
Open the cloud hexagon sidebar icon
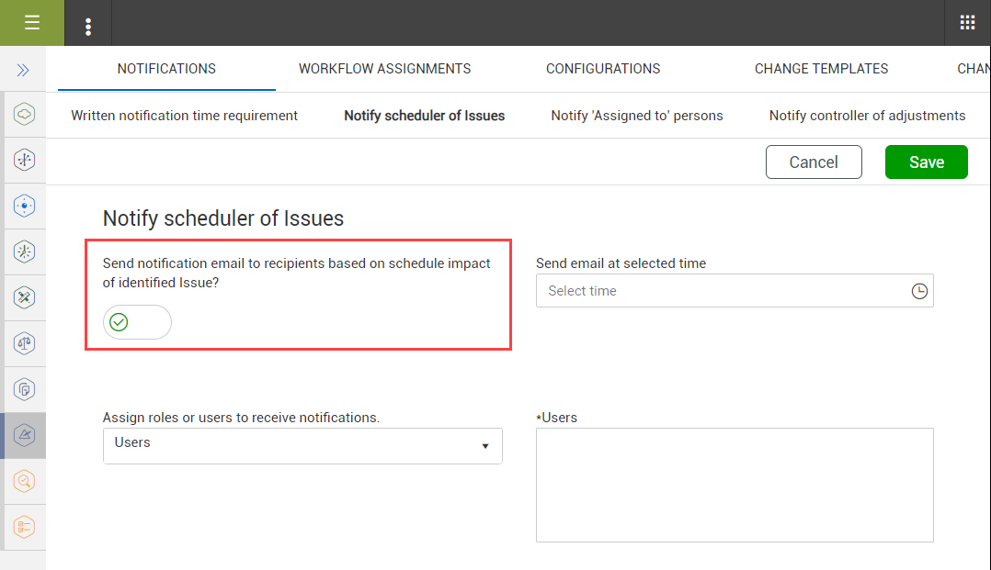coord(24,114)
